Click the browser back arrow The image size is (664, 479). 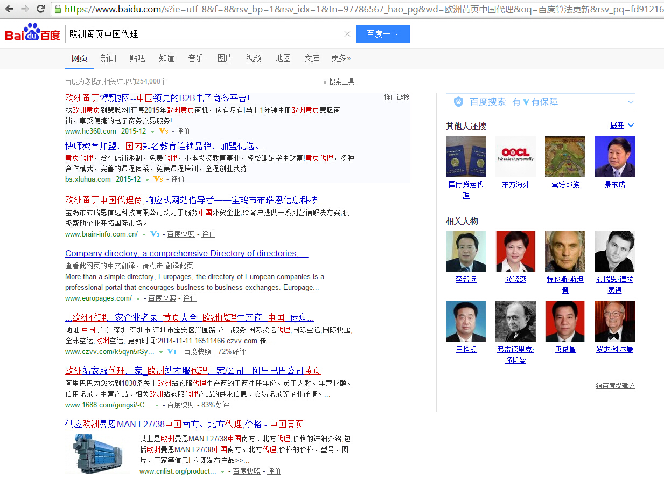9,9
